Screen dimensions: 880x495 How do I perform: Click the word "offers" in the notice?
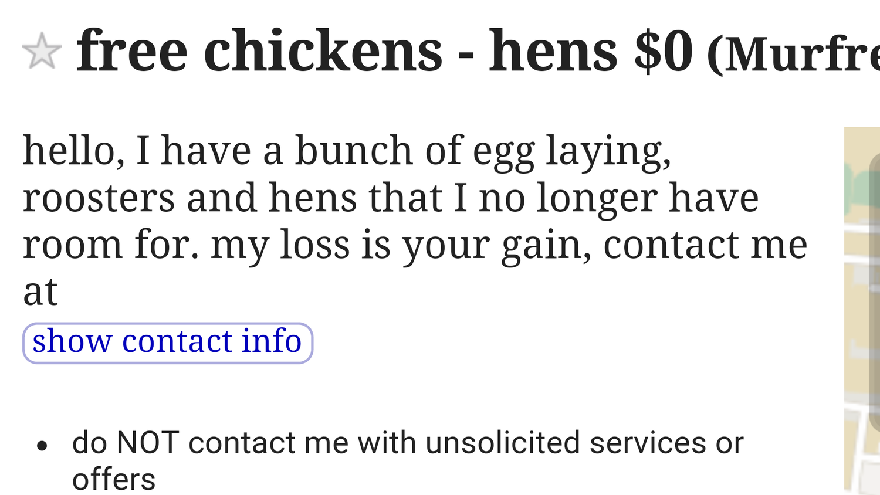point(114,480)
